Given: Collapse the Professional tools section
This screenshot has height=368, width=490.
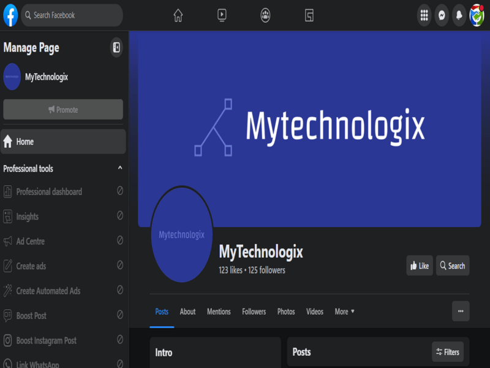Looking at the screenshot, I should tap(120, 168).
